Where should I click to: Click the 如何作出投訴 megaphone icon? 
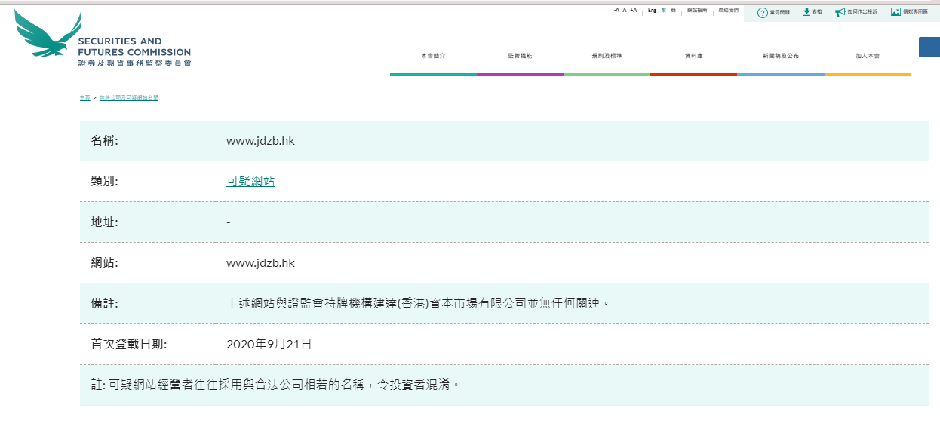coord(840,12)
